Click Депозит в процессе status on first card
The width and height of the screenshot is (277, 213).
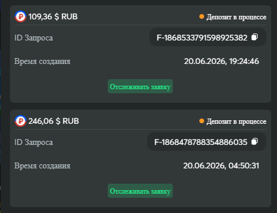[236, 17]
